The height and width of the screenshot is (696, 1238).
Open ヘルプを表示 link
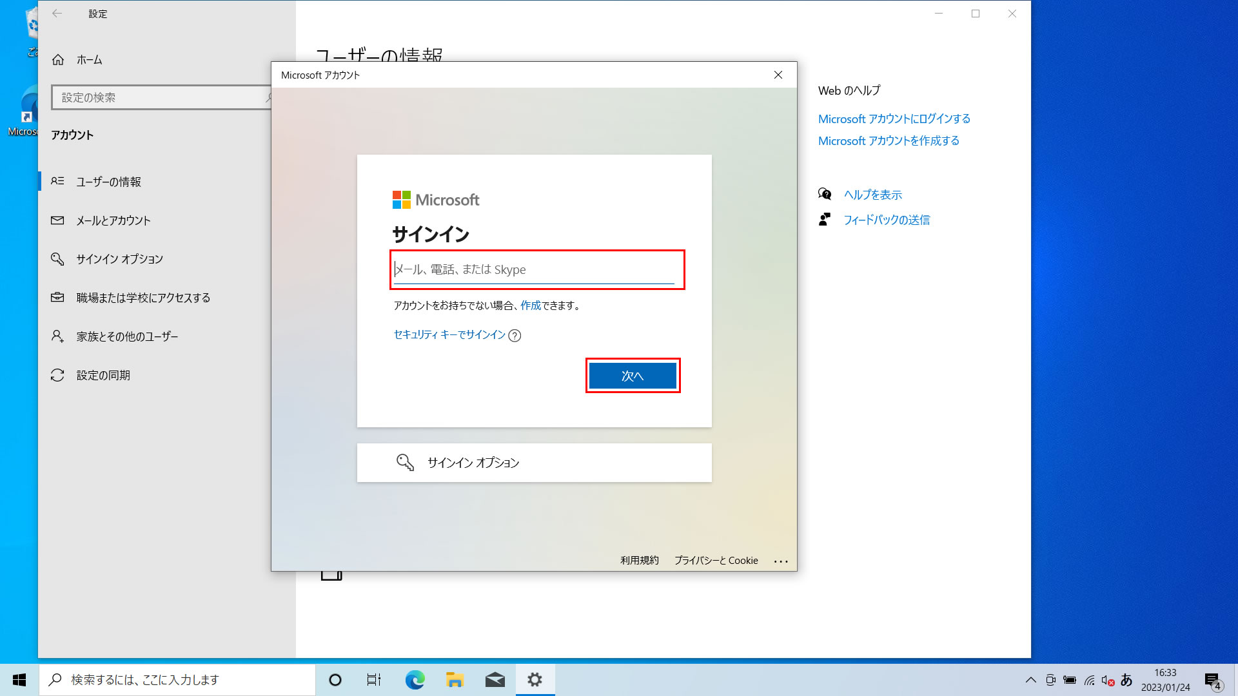click(x=872, y=195)
